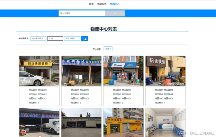
Task: Open the brown 韵达快递 sign storefront photo
Action: [x=165, y=71]
